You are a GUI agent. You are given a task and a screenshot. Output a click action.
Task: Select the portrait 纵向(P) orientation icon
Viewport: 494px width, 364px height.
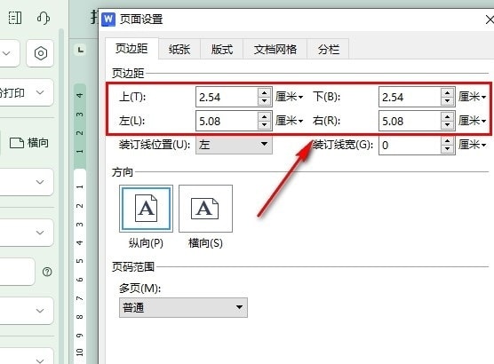[147, 209]
